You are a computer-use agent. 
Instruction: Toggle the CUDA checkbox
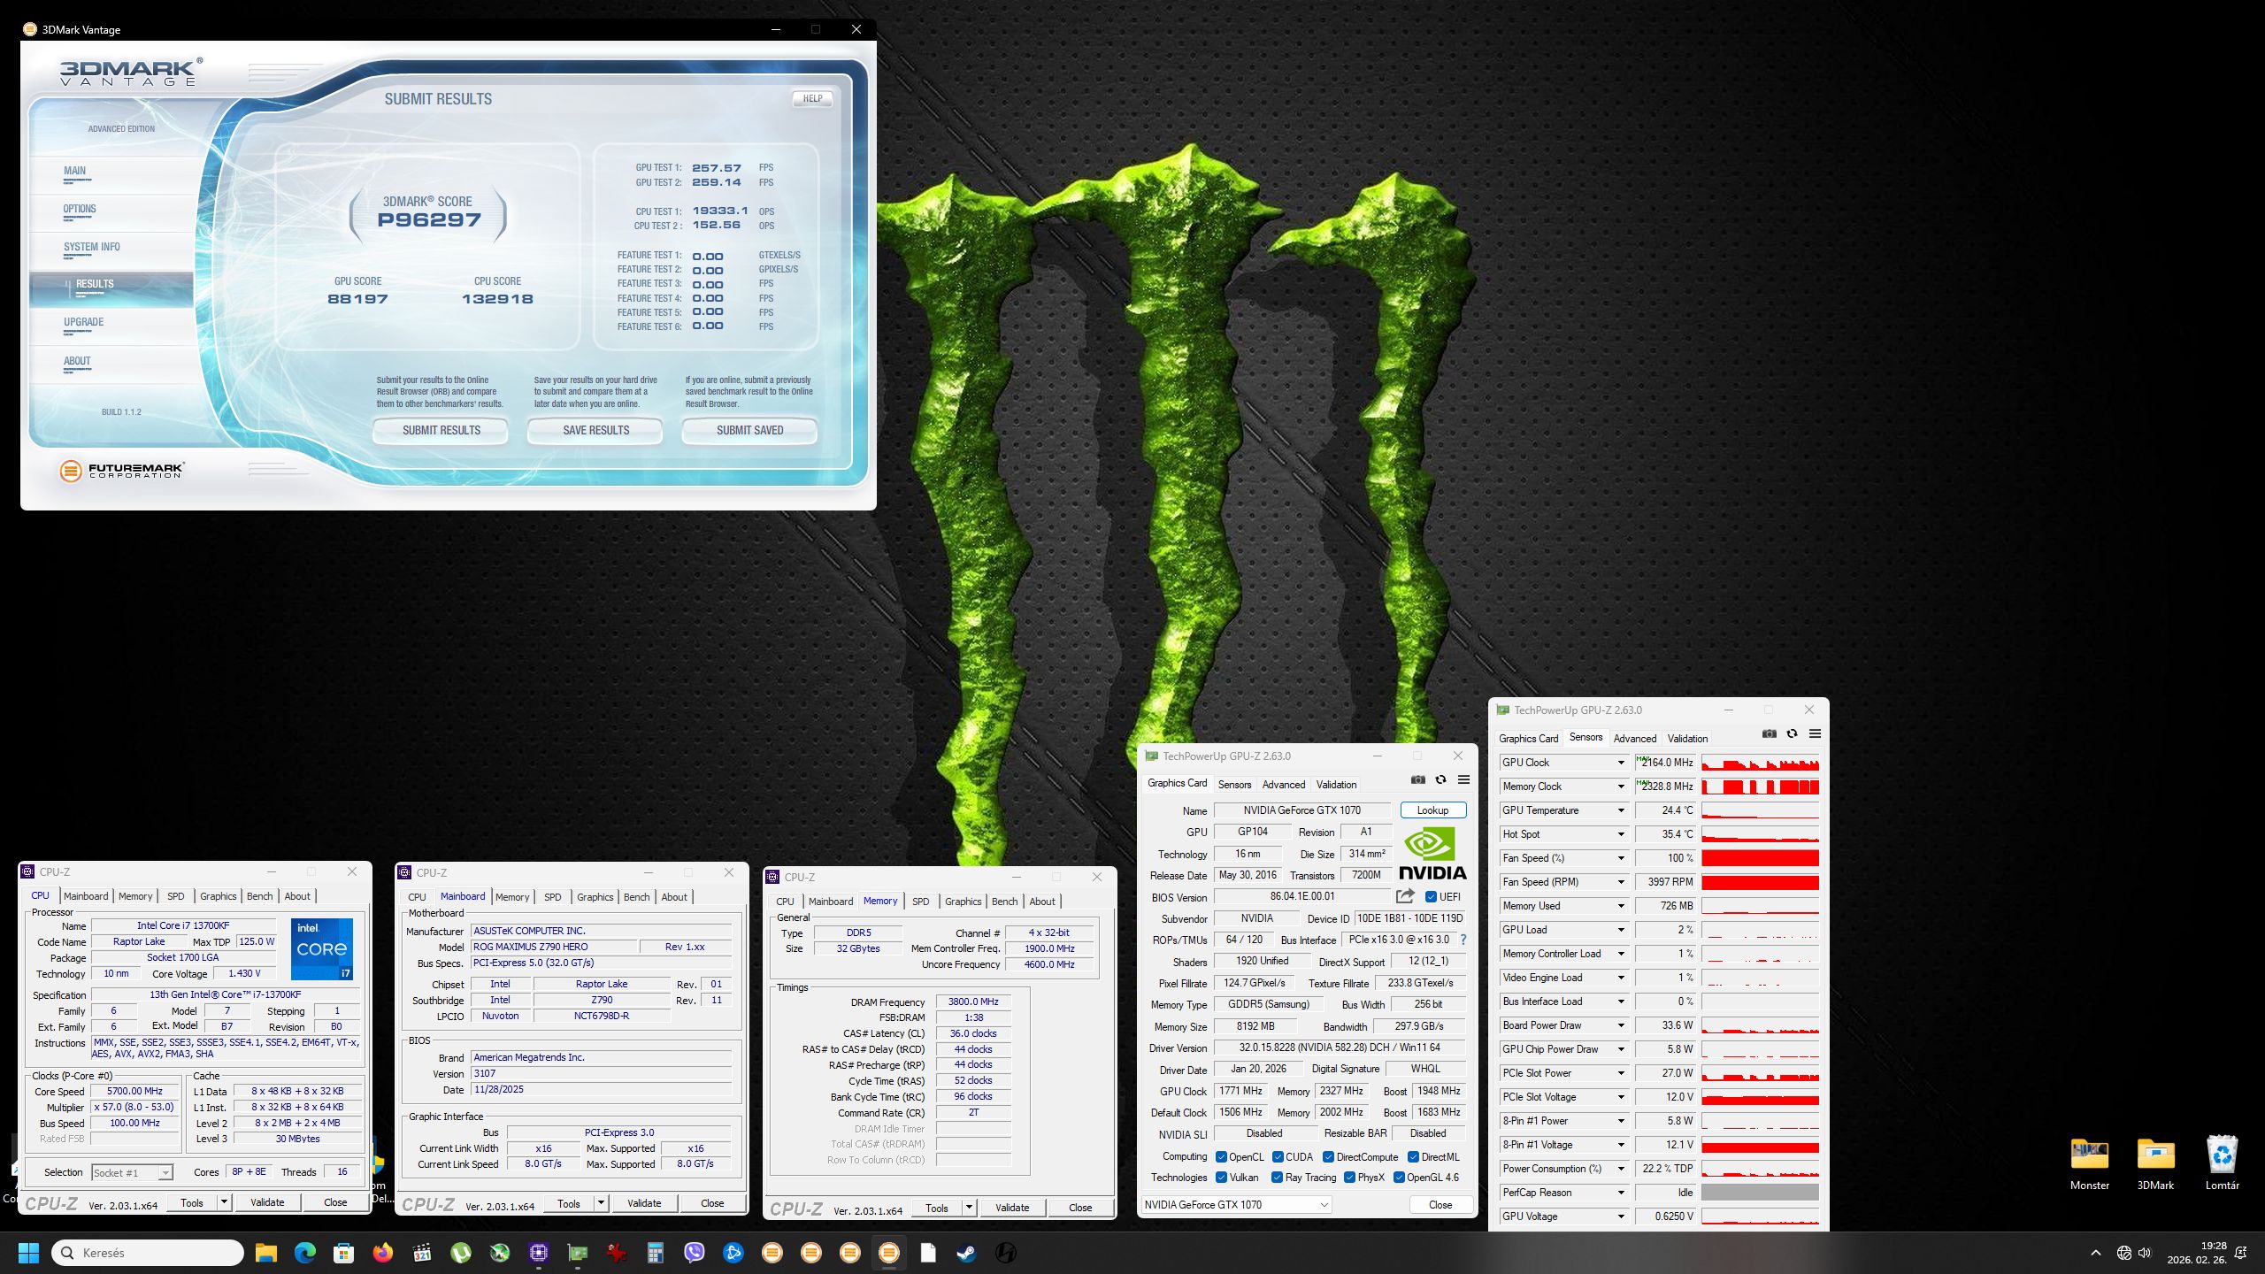(1278, 1157)
